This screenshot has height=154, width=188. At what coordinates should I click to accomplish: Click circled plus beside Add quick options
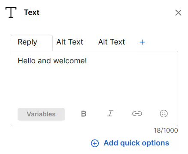(x=95, y=143)
